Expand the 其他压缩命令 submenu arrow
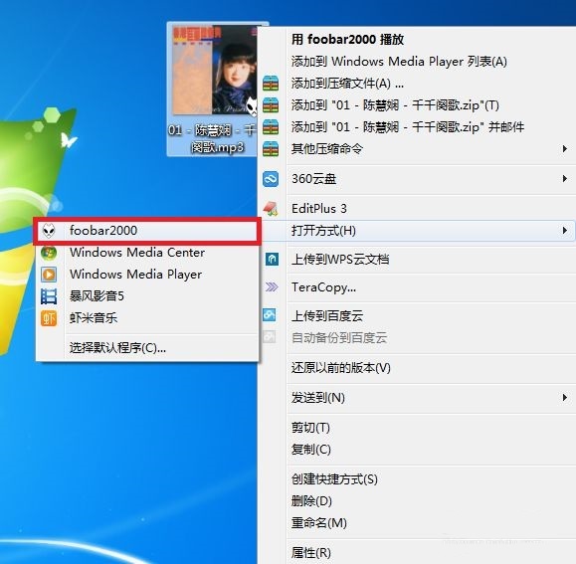Image resolution: width=576 pixels, height=564 pixels. click(x=565, y=149)
